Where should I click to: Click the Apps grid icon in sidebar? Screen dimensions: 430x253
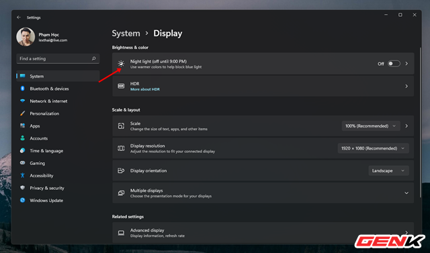pyautogui.click(x=23, y=125)
